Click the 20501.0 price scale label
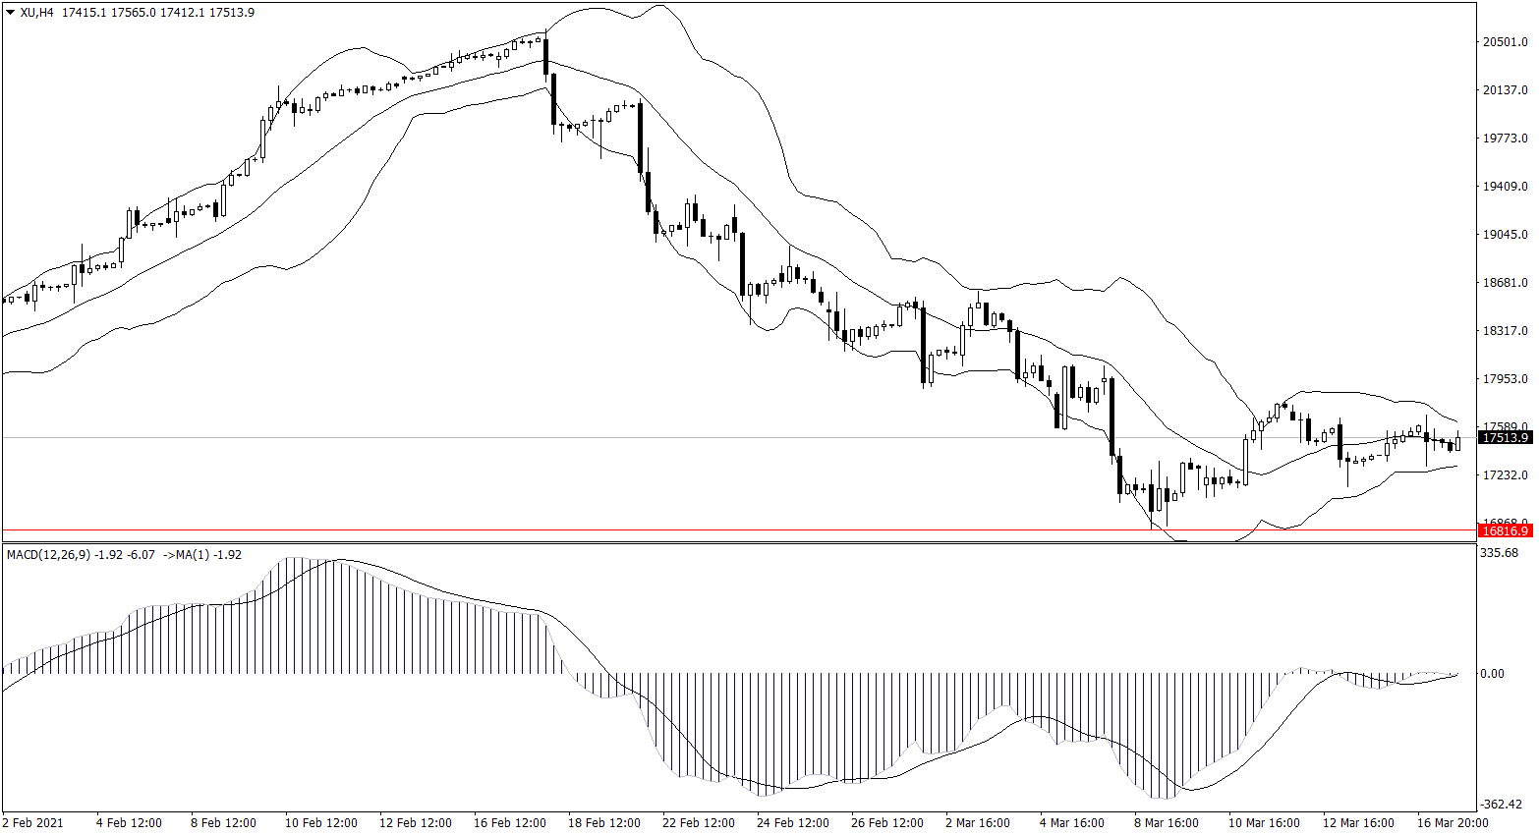Image resolution: width=1539 pixels, height=835 pixels. [1505, 42]
